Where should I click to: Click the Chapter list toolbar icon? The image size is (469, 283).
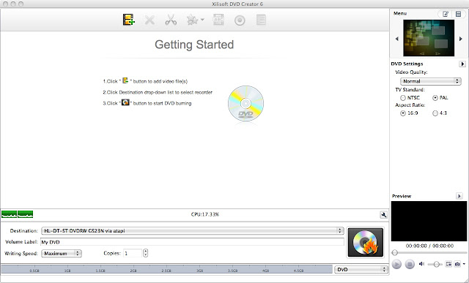[261, 20]
